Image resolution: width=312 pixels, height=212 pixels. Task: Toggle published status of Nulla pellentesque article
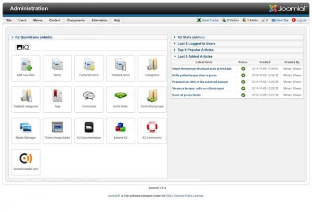(x=243, y=75)
